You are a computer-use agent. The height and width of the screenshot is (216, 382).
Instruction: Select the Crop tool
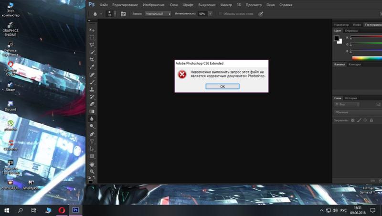coord(92,59)
